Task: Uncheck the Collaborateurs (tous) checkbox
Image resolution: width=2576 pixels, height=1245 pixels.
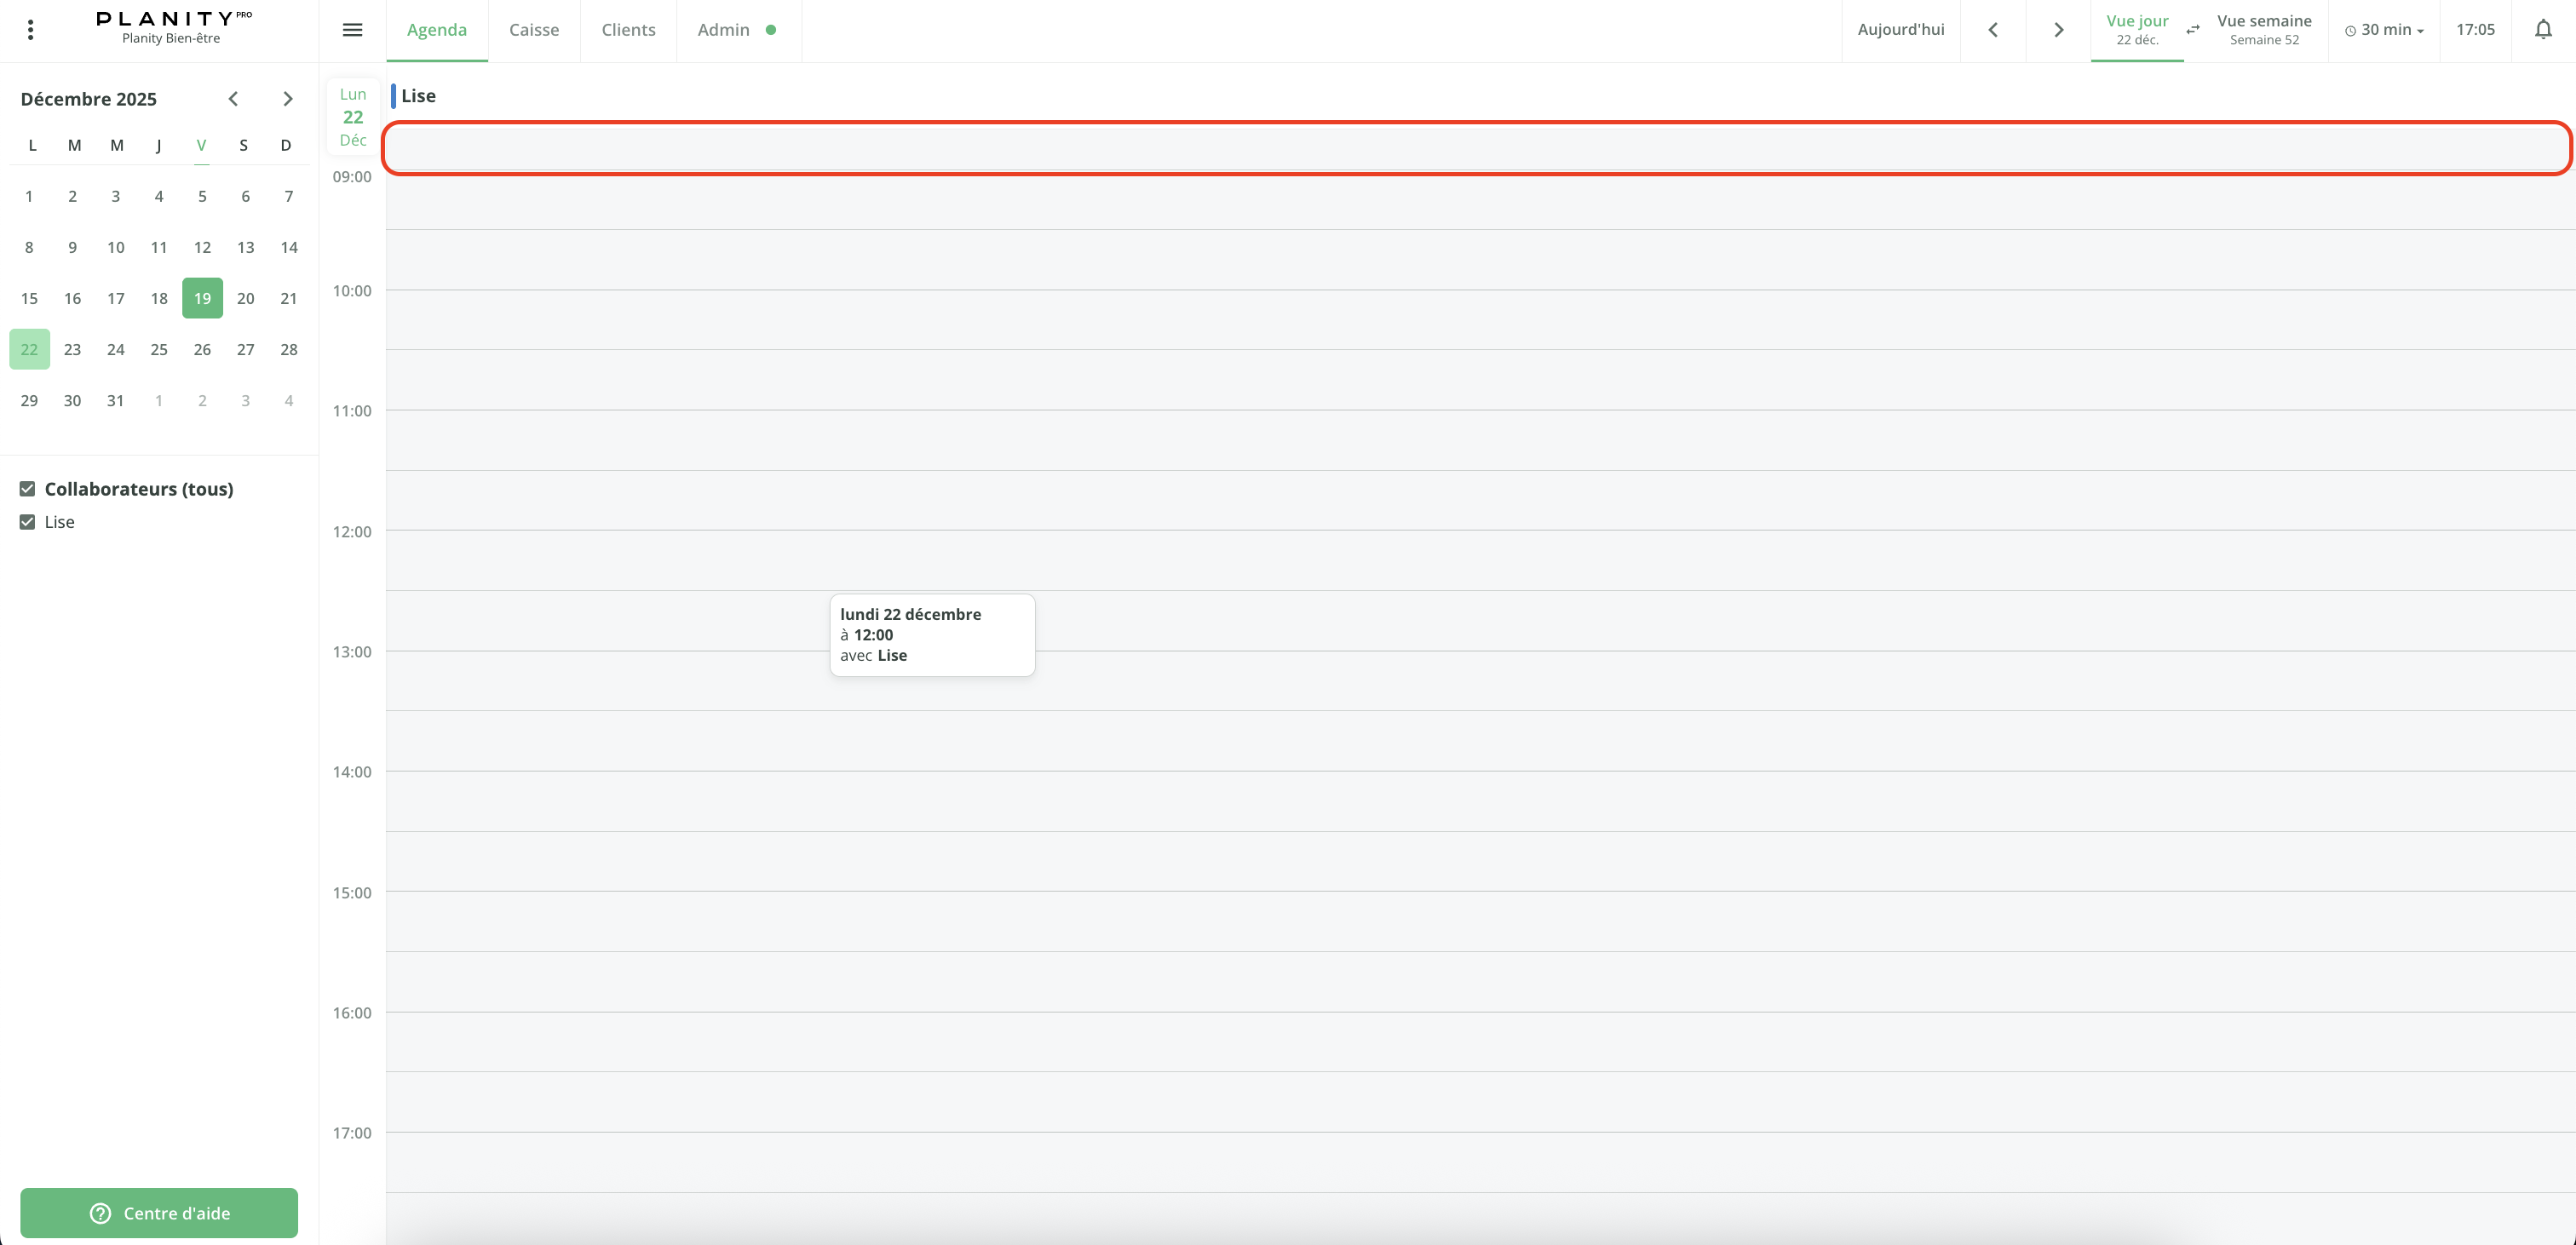Action: click(28, 489)
